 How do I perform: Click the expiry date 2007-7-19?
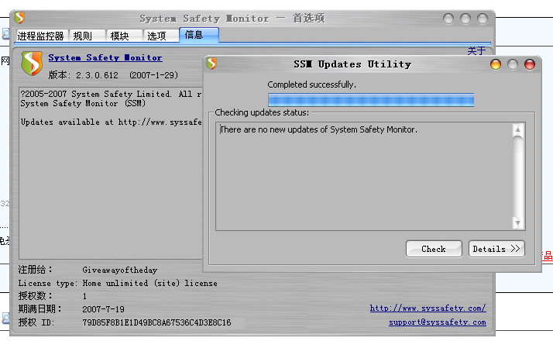[103, 309]
